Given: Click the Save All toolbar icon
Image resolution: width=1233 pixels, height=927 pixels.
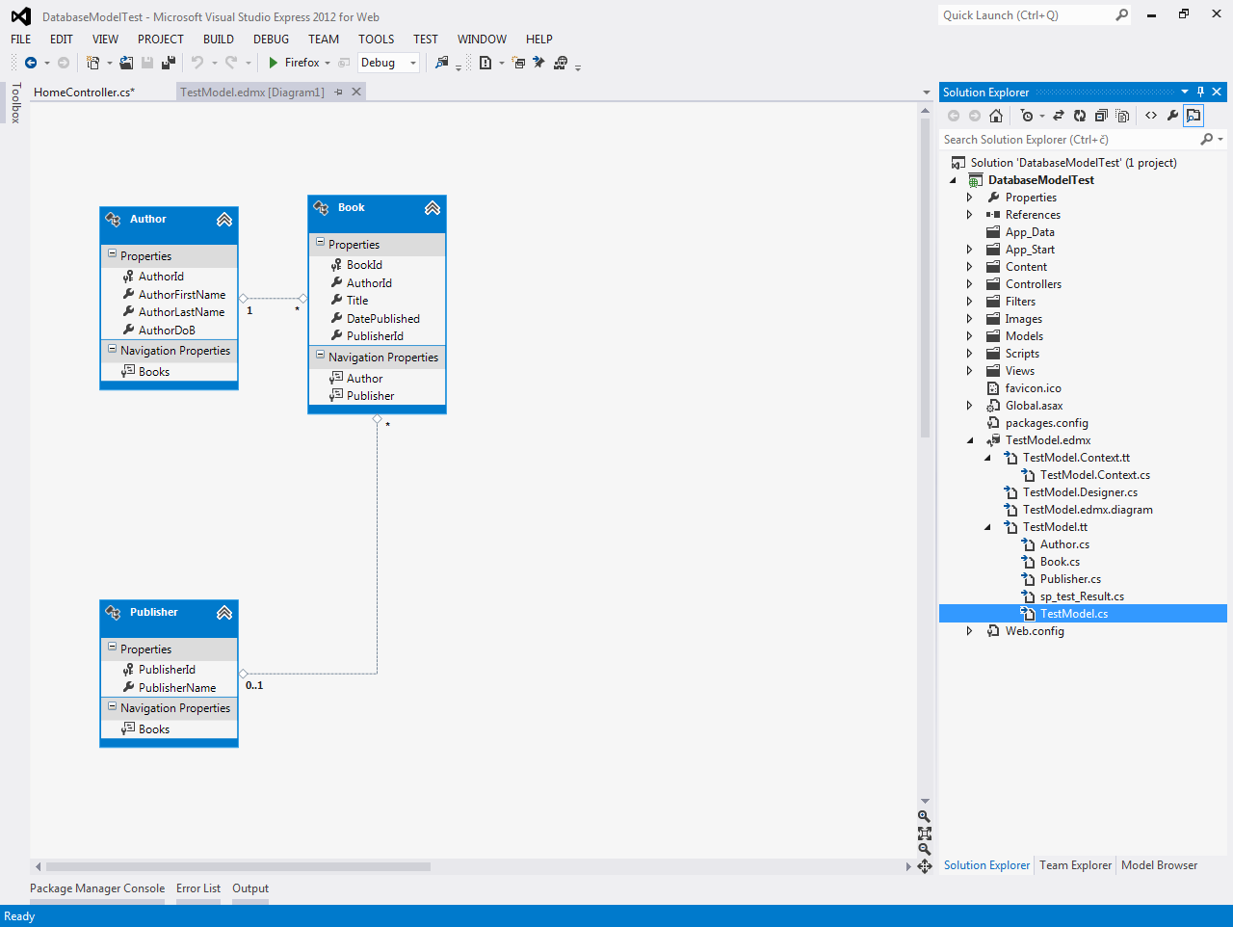Looking at the screenshot, I should 169,63.
